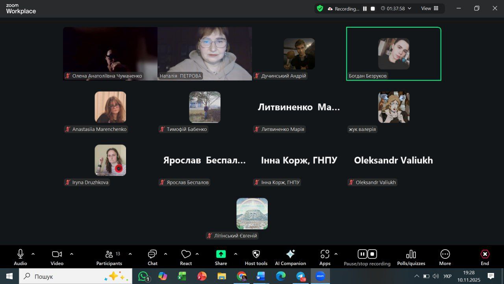Expand video options arrow next to Video
The width and height of the screenshot is (504, 284).
pos(72,254)
